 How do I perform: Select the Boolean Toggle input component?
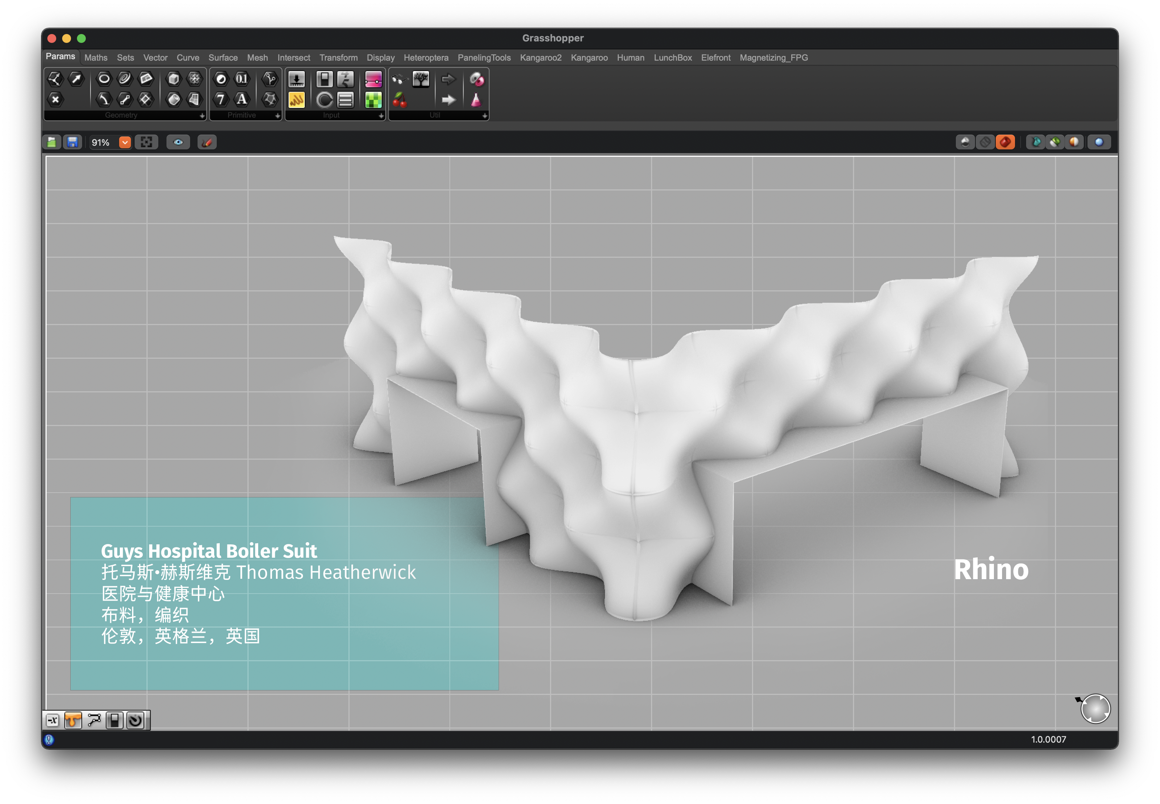[324, 79]
